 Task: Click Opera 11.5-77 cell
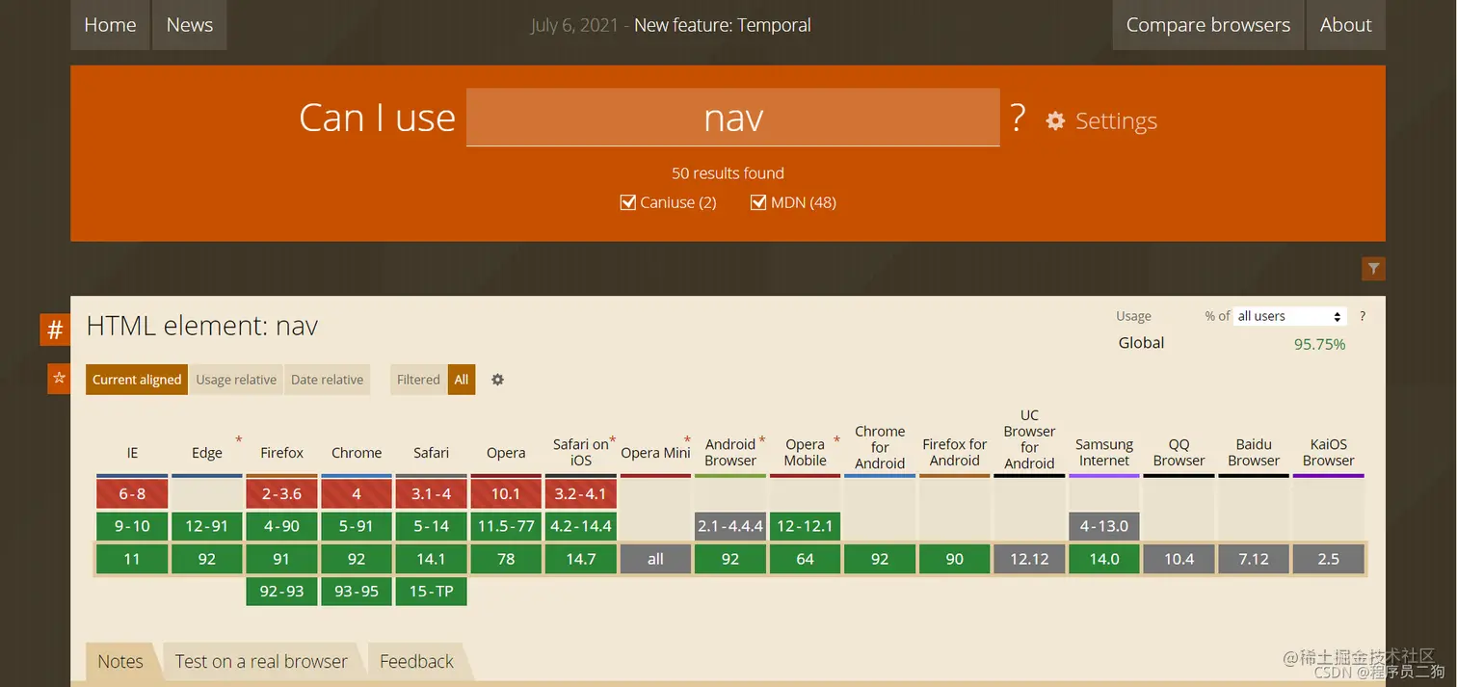pyautogui.click(x=506, y=526)
